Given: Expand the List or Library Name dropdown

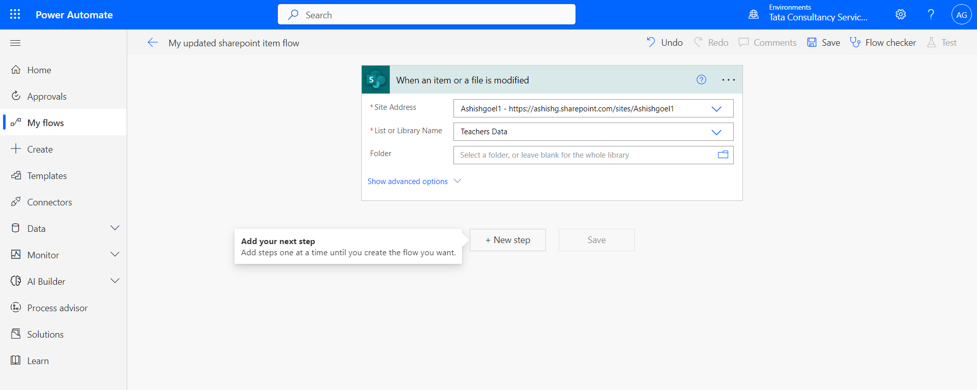Looking at the screenshot, I should (x=716, y=132).
